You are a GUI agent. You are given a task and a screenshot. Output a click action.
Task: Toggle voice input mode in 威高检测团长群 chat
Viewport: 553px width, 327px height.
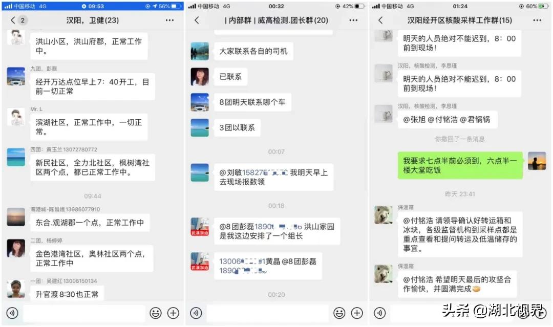[196, 312]
